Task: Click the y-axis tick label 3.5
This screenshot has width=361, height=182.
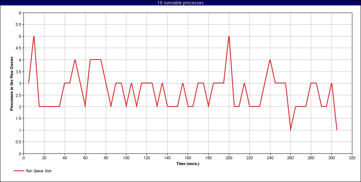Action: click(x=19, y=71)
